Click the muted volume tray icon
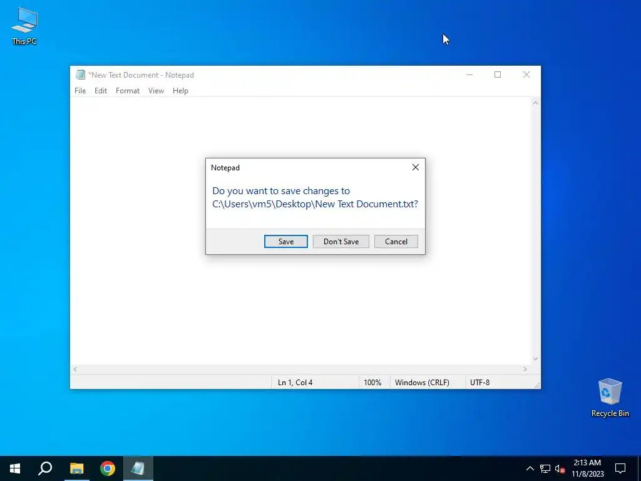This screenshot has width=641, height=481. point(560,468)
